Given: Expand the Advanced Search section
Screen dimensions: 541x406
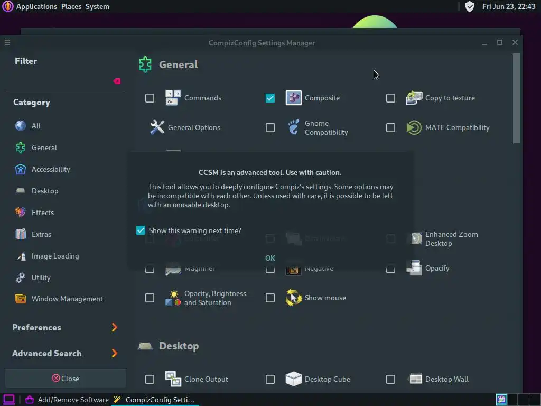Looking at the screenshot, I should [x=65, y=353].
